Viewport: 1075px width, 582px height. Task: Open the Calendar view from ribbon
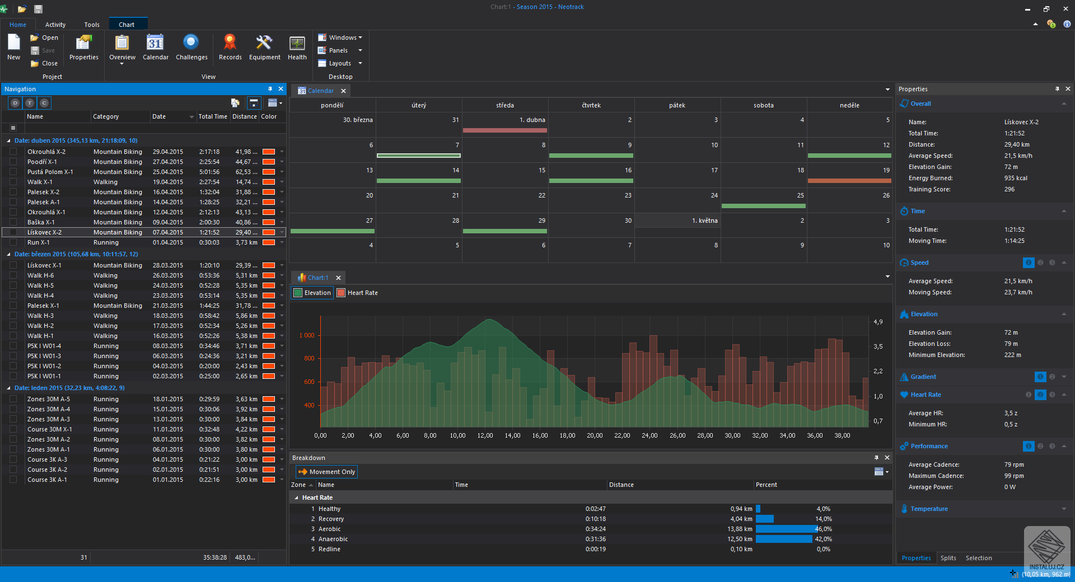pos(155,48)
